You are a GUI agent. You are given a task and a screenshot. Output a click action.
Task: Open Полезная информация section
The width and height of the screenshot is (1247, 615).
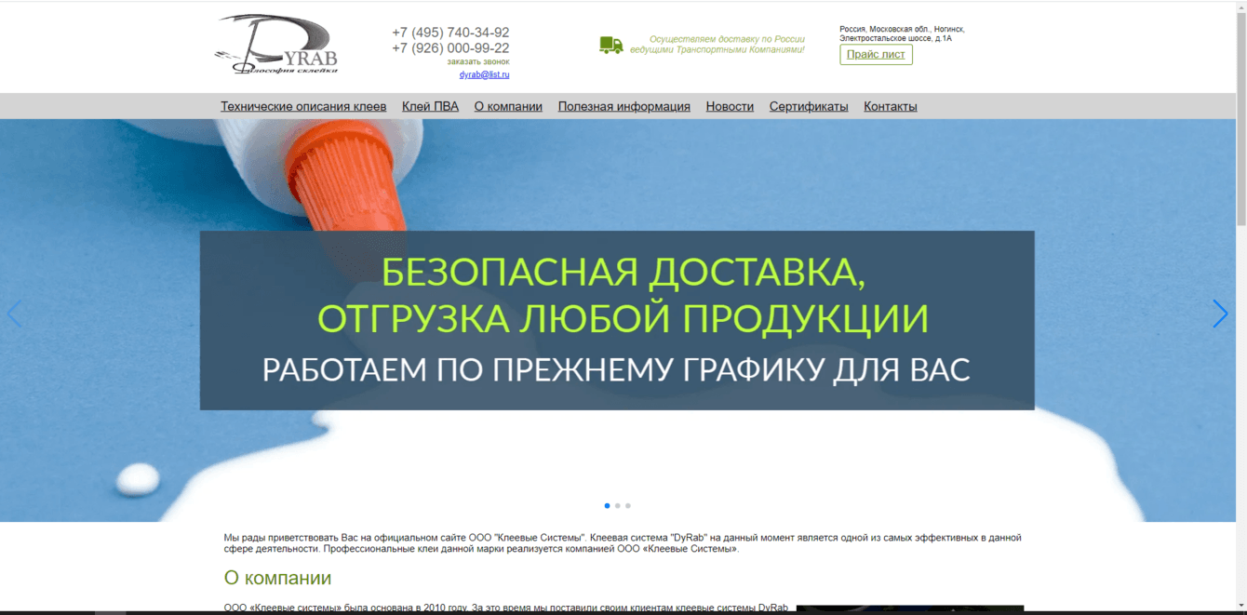coord(624,106)
